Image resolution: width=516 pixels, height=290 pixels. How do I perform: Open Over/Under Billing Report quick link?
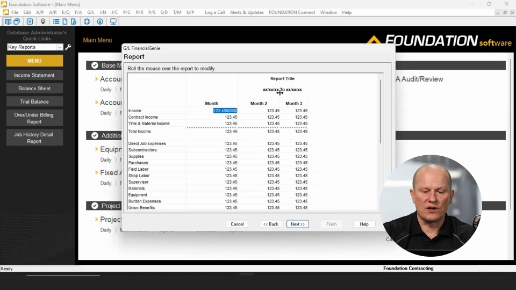pos(34,118)
